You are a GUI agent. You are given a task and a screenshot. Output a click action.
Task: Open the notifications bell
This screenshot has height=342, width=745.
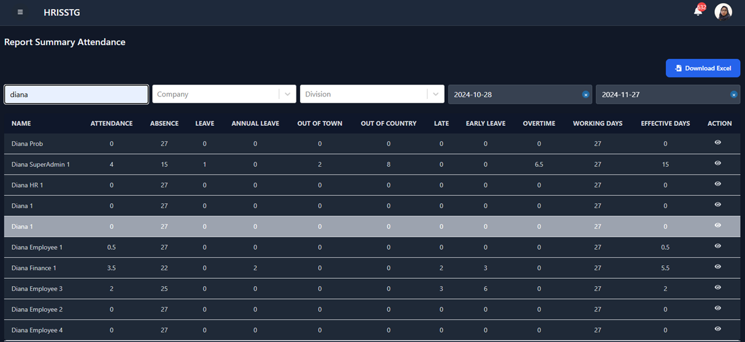(698, 11)
